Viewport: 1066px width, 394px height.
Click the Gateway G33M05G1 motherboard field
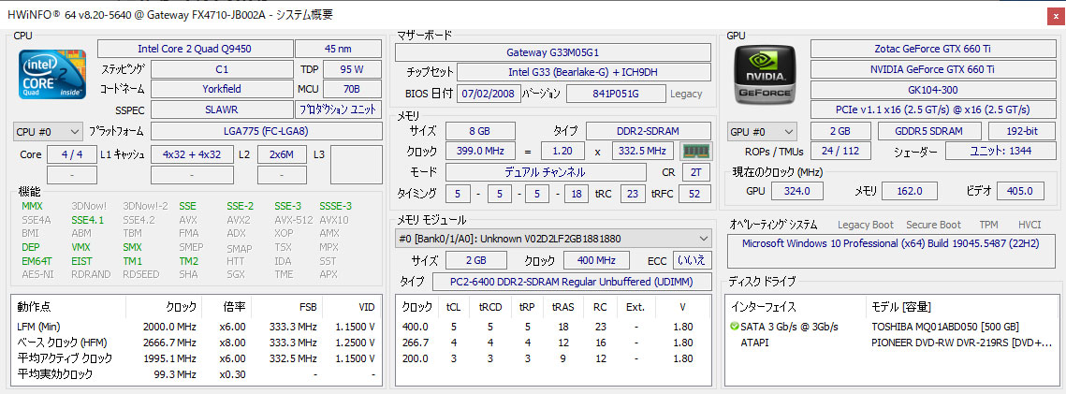[x=553, y=52]
